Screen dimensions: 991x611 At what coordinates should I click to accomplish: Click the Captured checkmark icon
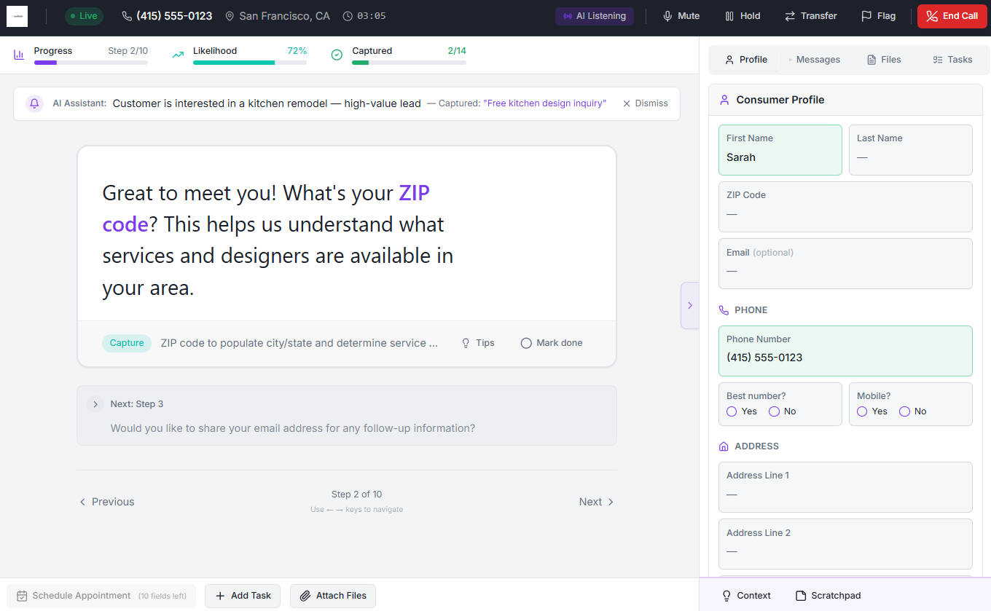click(336, 54)
